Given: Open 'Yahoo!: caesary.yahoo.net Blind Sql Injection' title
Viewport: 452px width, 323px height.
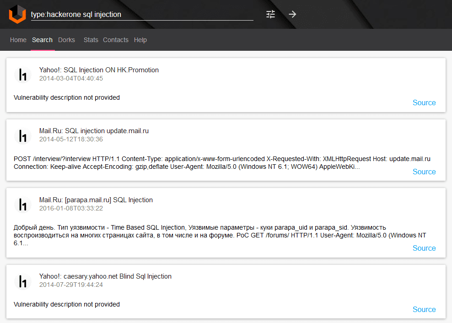Looking at the screenshot, I should (x=105, y=276).
